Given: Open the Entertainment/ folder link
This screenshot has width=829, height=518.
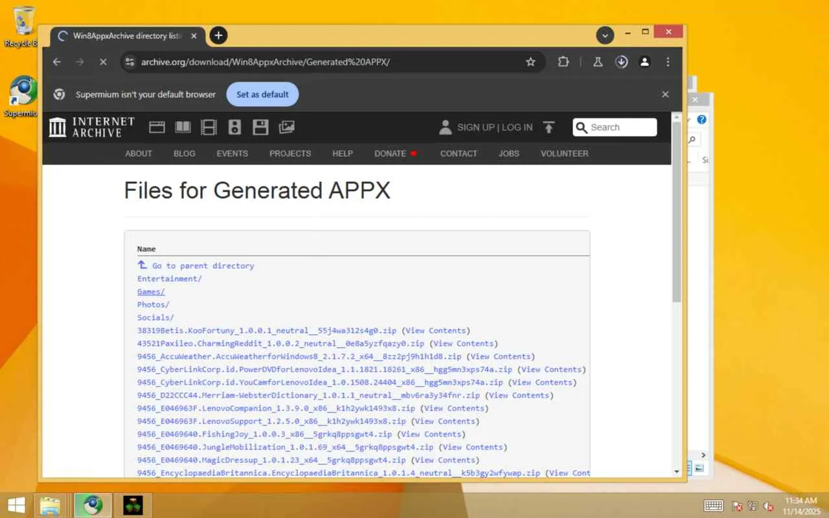Looking at the screenshot, I should click(170, 278).
